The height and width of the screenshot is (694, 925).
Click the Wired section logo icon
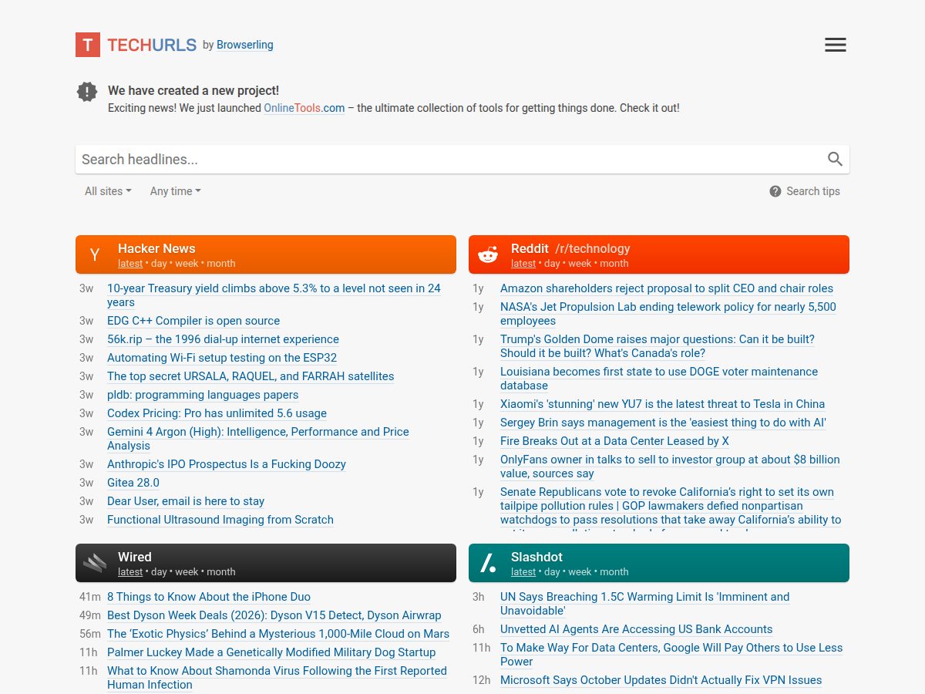click(95, 563)
